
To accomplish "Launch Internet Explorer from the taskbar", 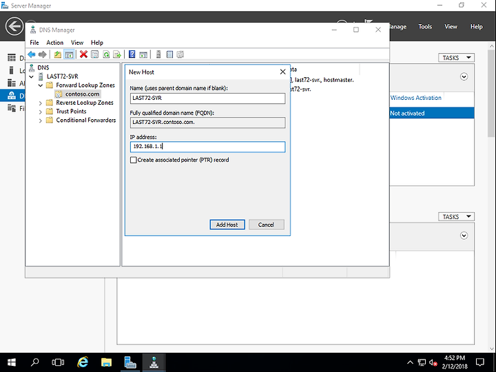I will (83, 362).
